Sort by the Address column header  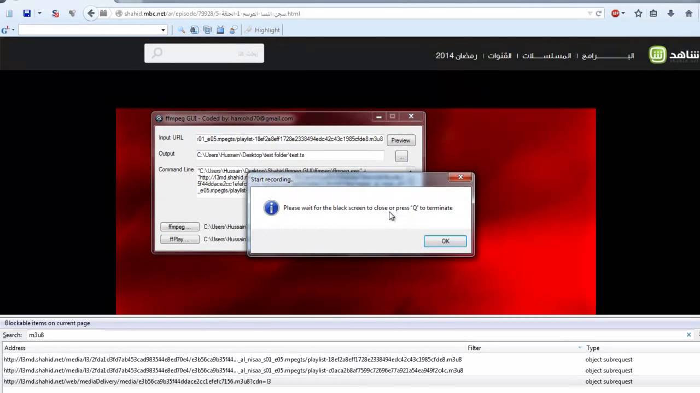(234, 348)
